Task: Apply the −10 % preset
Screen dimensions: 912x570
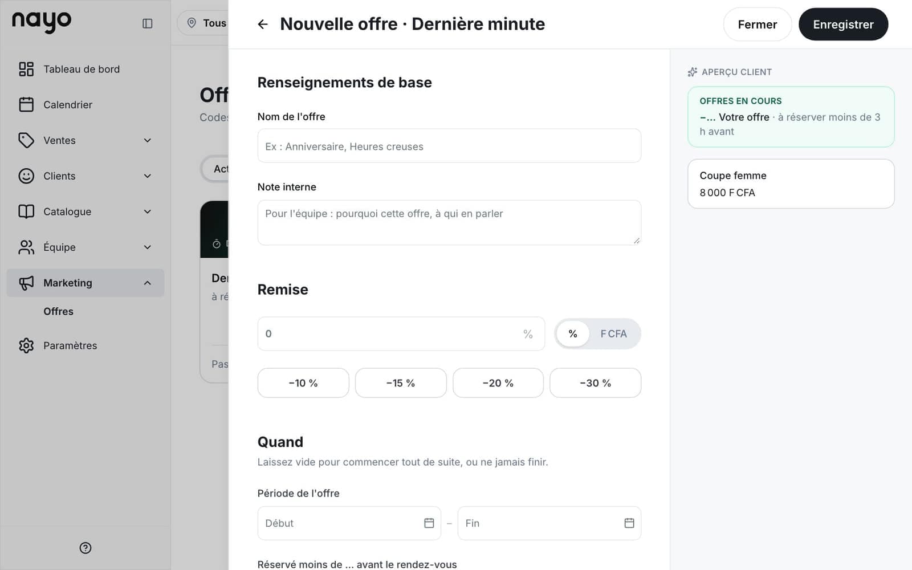Action: point(303,383)
